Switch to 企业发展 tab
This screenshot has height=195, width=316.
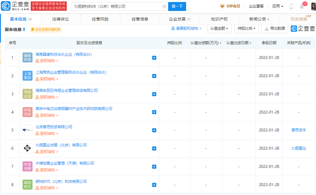pyautogui.click(x=179, y=19)
